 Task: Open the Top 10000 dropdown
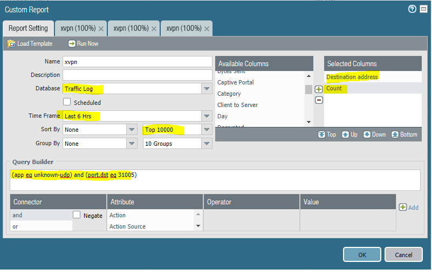(207, 130)
